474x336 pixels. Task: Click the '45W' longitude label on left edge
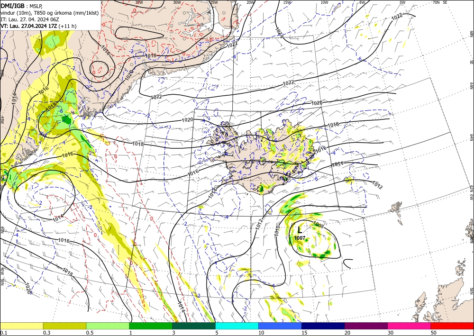pyautogui.click(x=2, y=119)
